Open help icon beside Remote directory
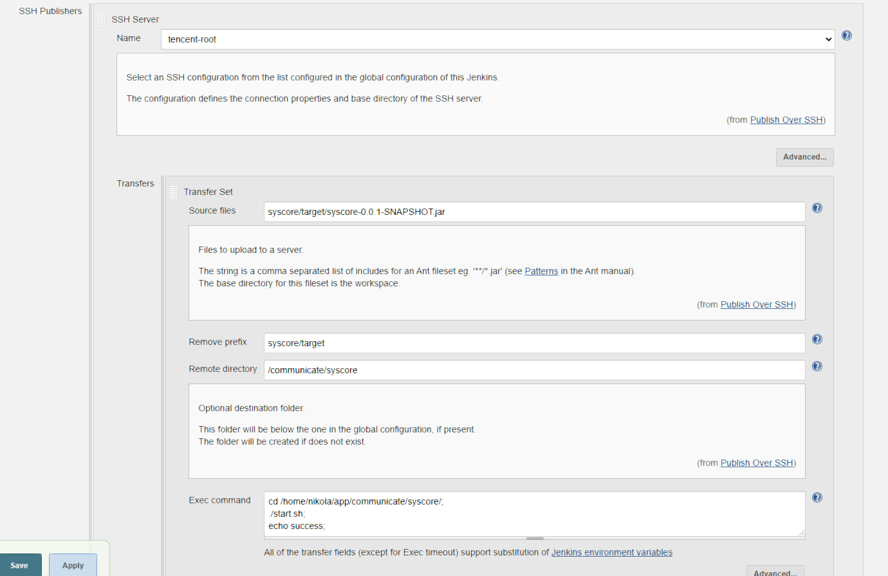Viewport: 888px width, 576px height. pos(817,366)
